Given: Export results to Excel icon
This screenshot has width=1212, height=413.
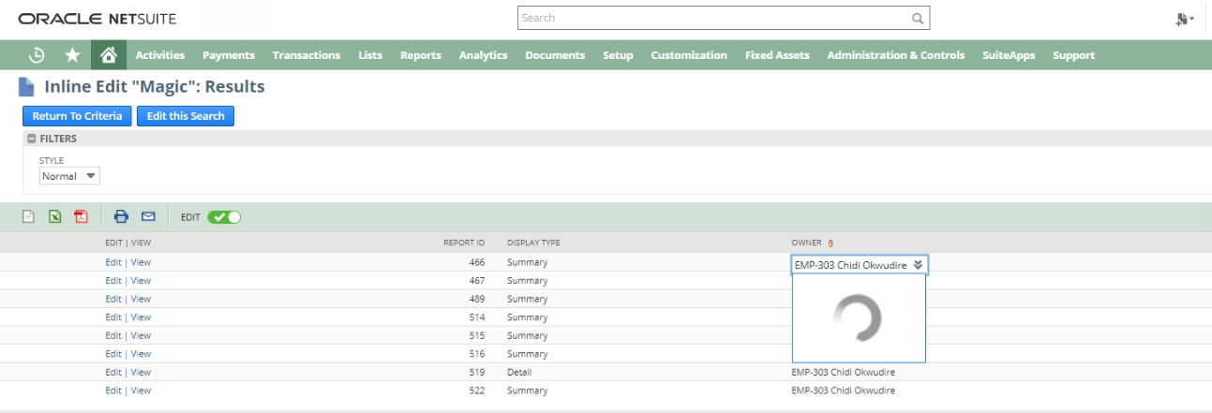Looking at the screenshot, I should coord(55,216).
